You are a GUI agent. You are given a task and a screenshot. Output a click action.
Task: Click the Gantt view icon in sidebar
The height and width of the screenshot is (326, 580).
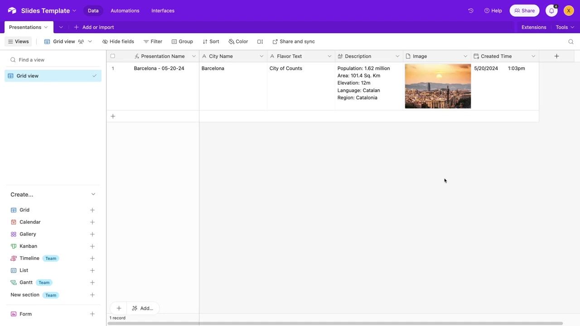pos(14,283)
